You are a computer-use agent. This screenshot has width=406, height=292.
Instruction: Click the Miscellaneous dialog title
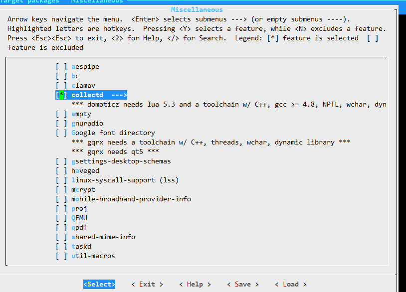(197, 10)
